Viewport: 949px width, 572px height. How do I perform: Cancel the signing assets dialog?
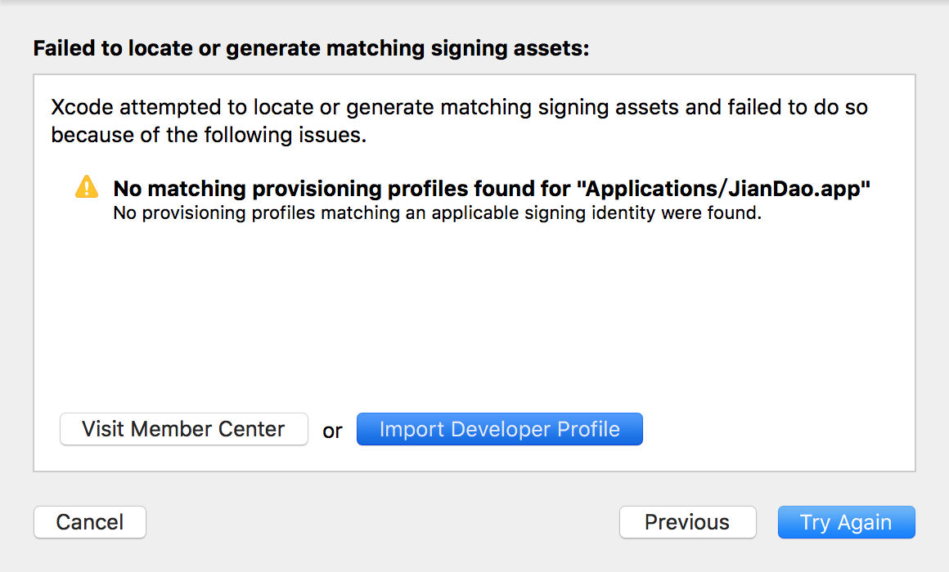[x=90, y=522]
